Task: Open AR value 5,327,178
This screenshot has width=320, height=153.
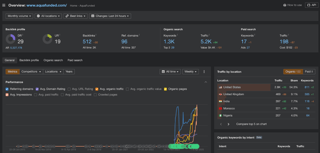Action: (16, 48)
